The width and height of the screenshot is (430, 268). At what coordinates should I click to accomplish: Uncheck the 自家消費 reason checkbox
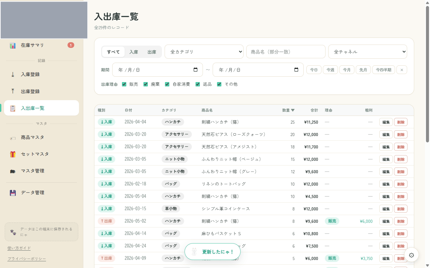tap(167, 84)
